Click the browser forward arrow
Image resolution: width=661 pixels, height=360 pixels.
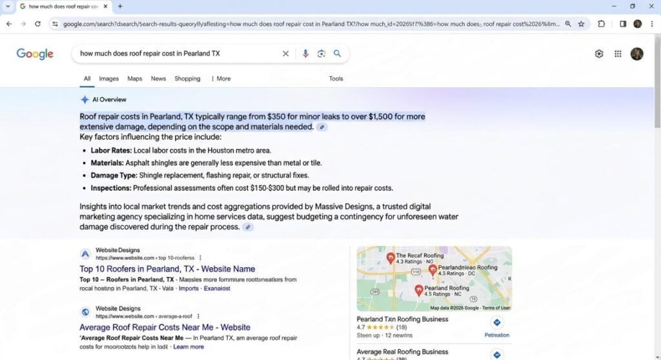(23, 24)
